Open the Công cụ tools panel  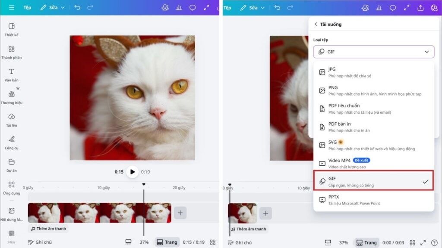(x=12, y=143)
